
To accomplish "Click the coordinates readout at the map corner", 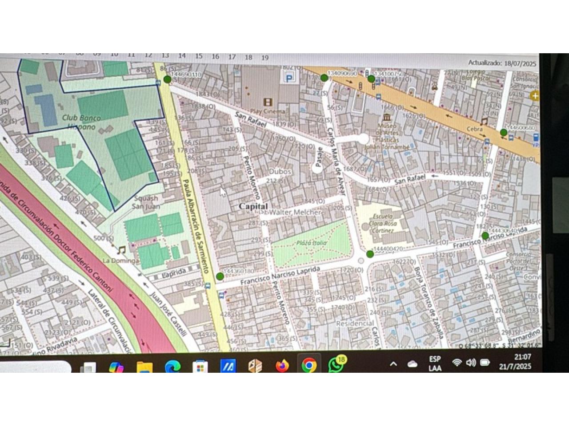I will pos(500,345).
